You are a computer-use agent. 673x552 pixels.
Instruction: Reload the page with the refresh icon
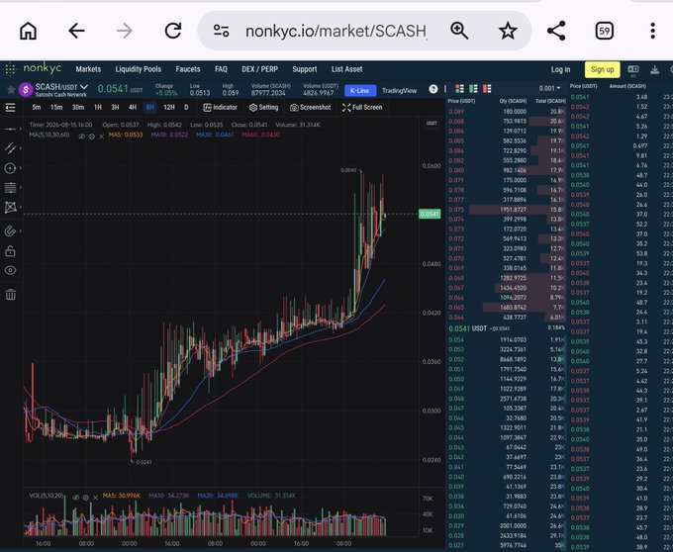click(173, 31)
